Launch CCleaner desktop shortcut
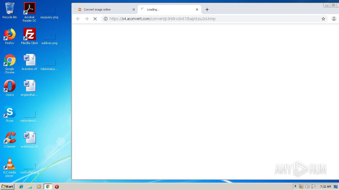The image size is (339, 190). (10, 140)
